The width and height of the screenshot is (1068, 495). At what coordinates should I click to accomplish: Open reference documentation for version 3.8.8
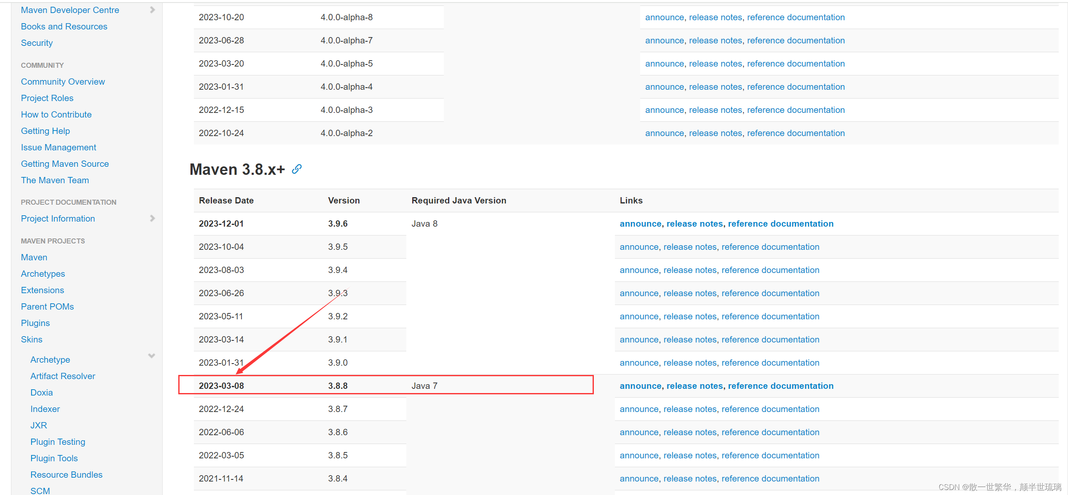781,386
